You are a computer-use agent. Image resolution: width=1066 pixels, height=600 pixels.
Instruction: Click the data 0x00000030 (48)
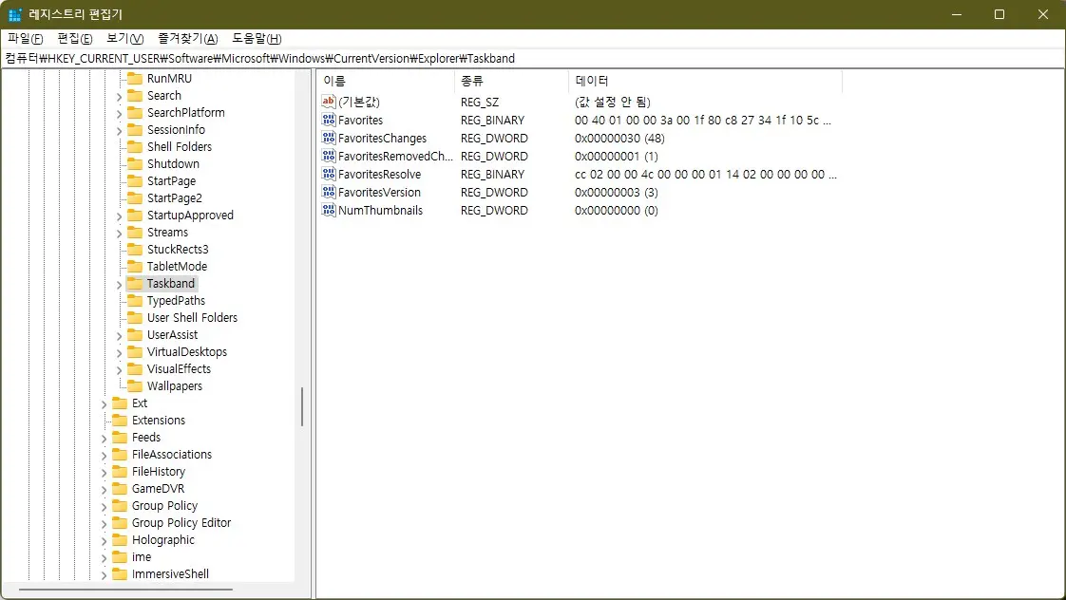click(x=619, y=138)
